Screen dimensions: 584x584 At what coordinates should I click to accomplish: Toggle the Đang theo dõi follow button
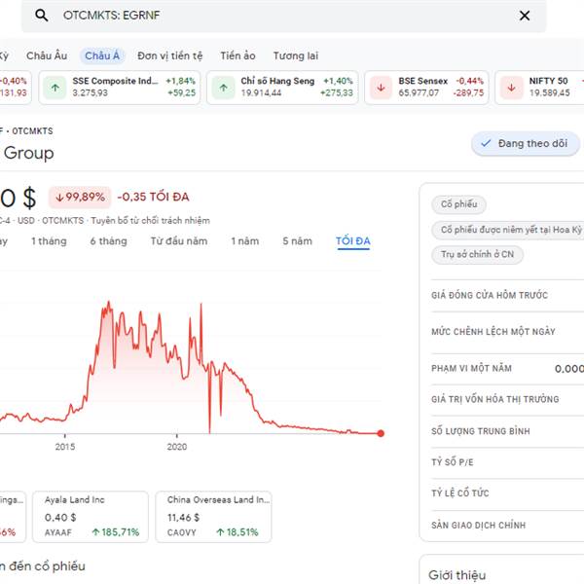pos(526,143)
